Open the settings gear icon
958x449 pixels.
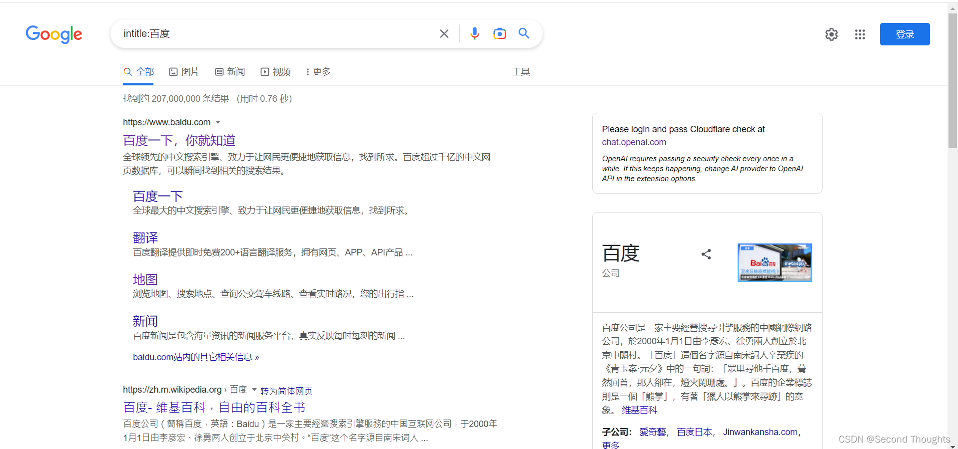point(832,34)
